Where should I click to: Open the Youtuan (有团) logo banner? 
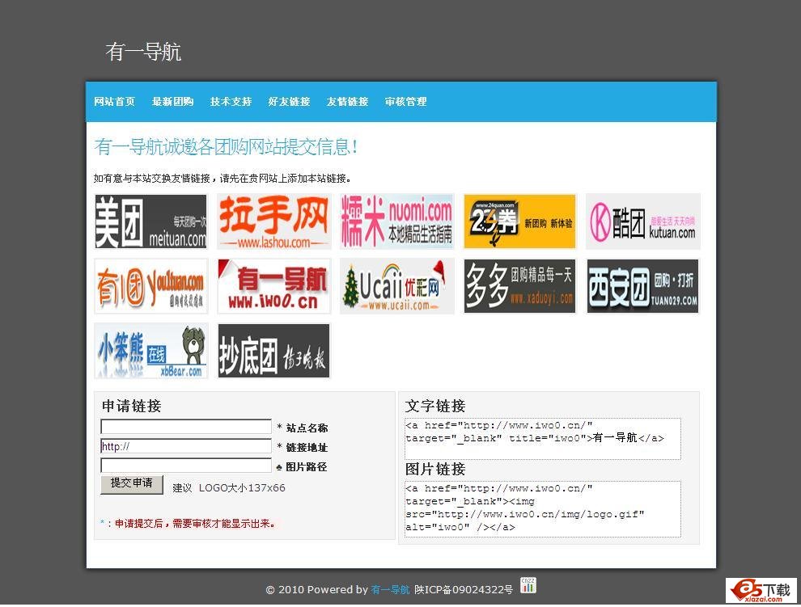pyautogui.click(x=151, y=286)
